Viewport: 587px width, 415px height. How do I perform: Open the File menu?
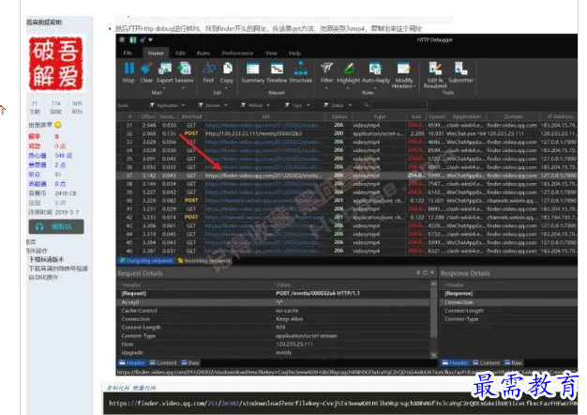[x=128, y=53]
